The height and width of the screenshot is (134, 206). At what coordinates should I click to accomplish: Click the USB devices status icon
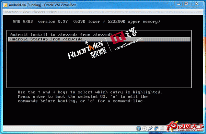[x=150, y=129]
